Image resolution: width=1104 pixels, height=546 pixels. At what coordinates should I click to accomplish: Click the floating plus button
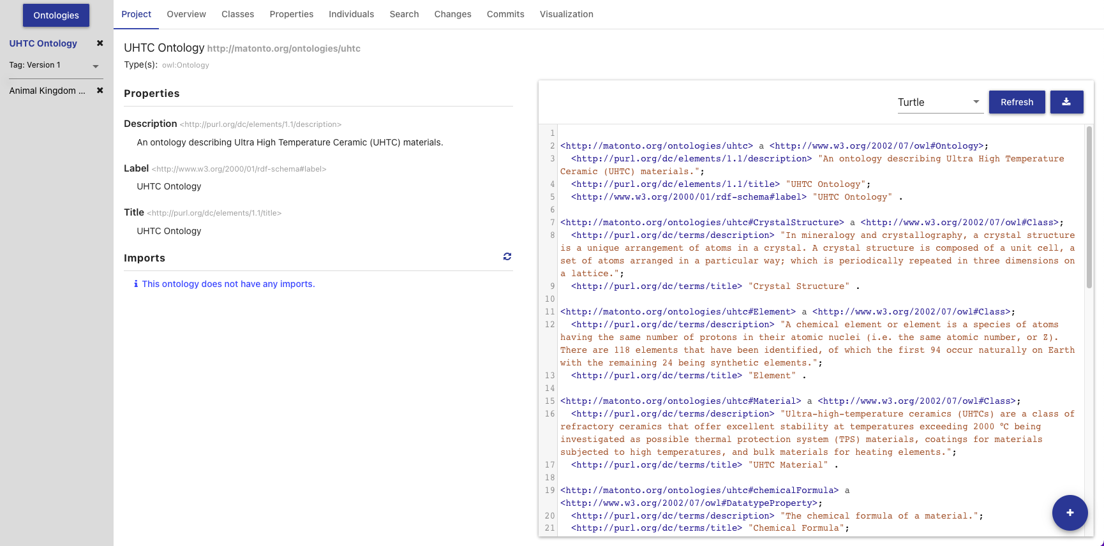tap(1070, 512)
